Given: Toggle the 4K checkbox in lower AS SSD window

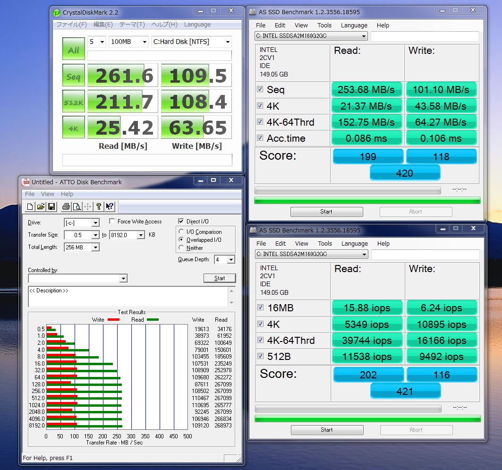Looking at the screenshot, I should [261, 324].
